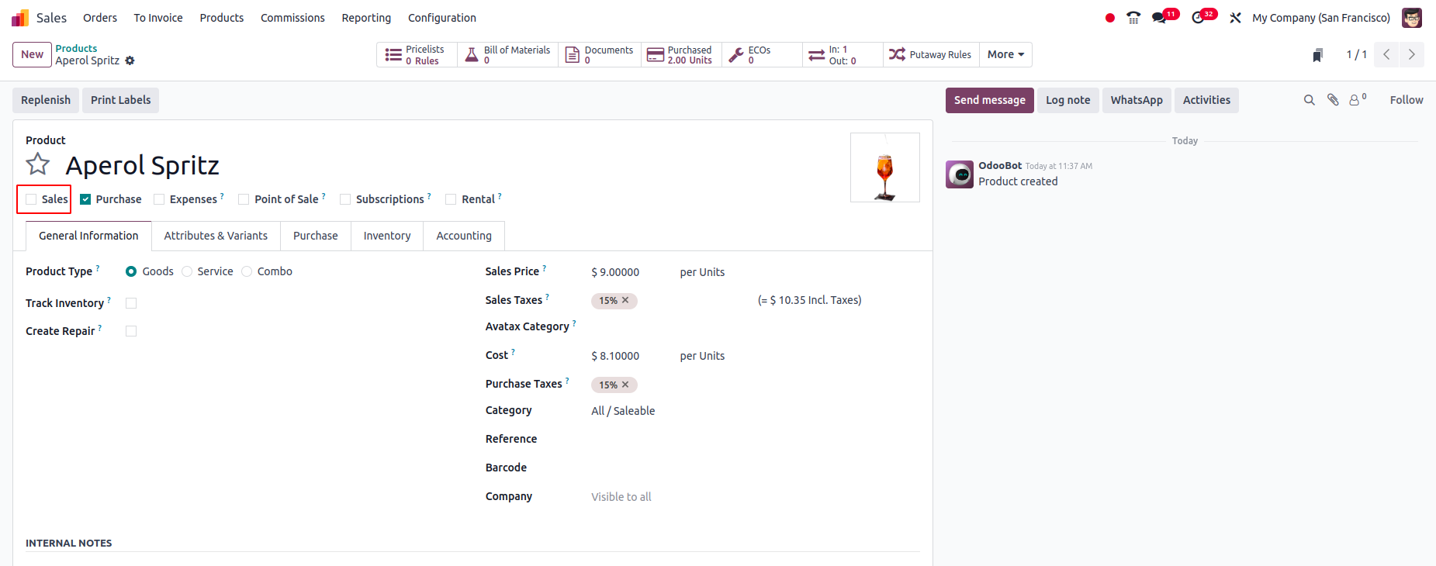Open the company switcher My Company (San Francisco)
Viewport: 1436px width, 566px height.
[1321, 18]
